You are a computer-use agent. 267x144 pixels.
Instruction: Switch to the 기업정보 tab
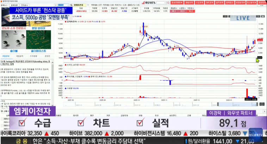[x=6, y=56]
